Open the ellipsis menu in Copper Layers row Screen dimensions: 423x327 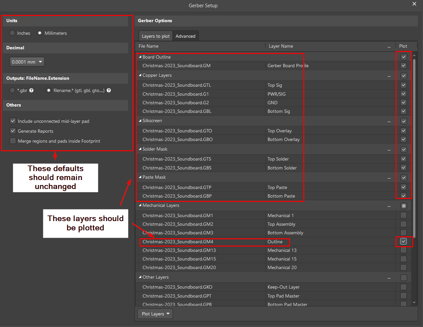point(389,76)
